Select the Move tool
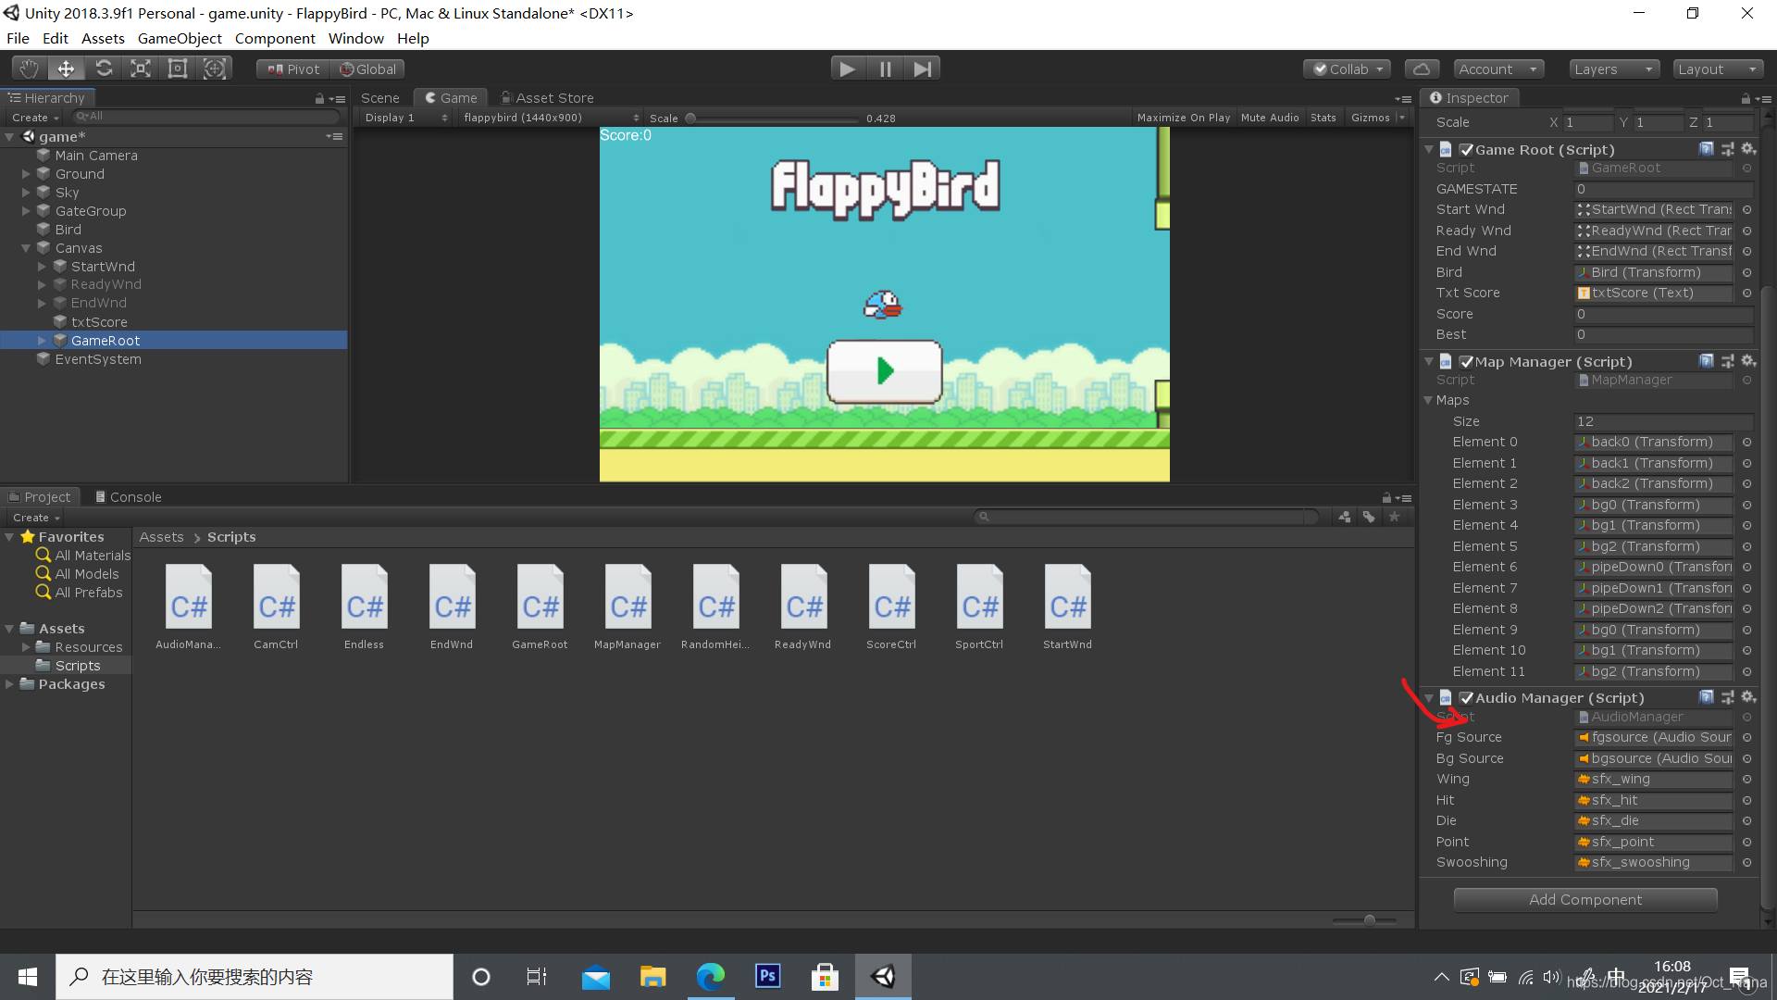The height and width of the screenshot is (1000, 1777). coord(66,69)
